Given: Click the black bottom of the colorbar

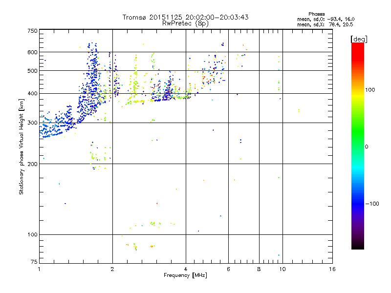Looking at the screenshot, I should (358, 246).
